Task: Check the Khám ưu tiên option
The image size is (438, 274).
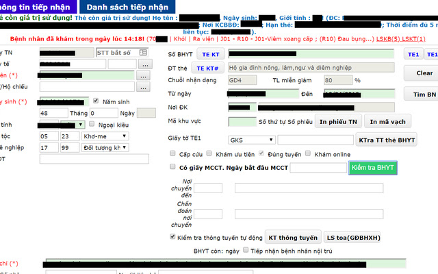Action: [x=209, y=153]
